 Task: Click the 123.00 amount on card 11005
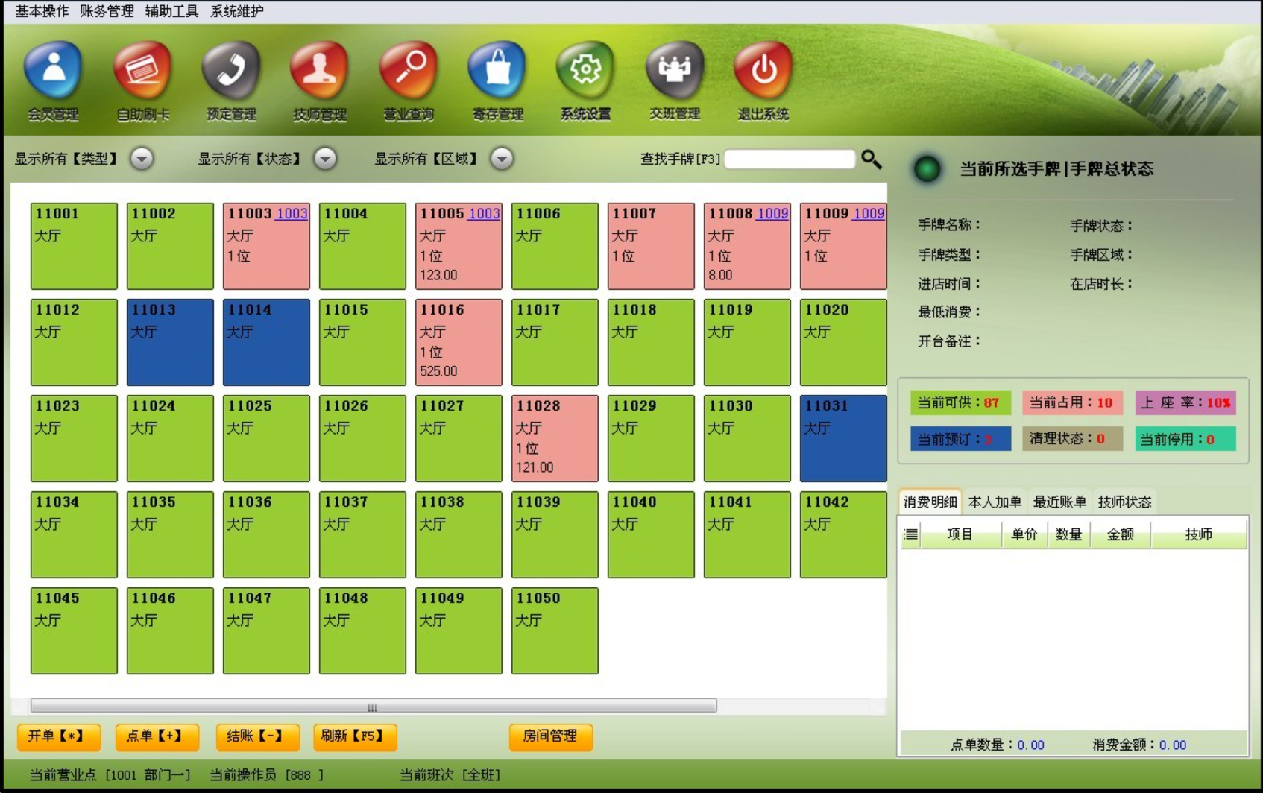[x=438, y=275]
